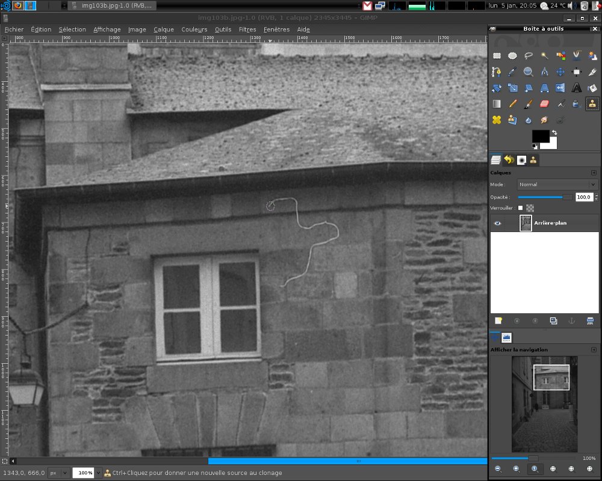Choose the Heal tool
This screenshot has width=602, height=481.
(x=497, y=120)
